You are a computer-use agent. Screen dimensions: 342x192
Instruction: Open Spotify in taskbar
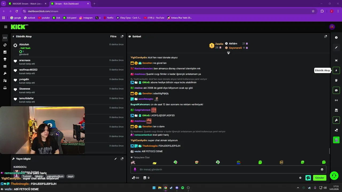click(182, 188)
